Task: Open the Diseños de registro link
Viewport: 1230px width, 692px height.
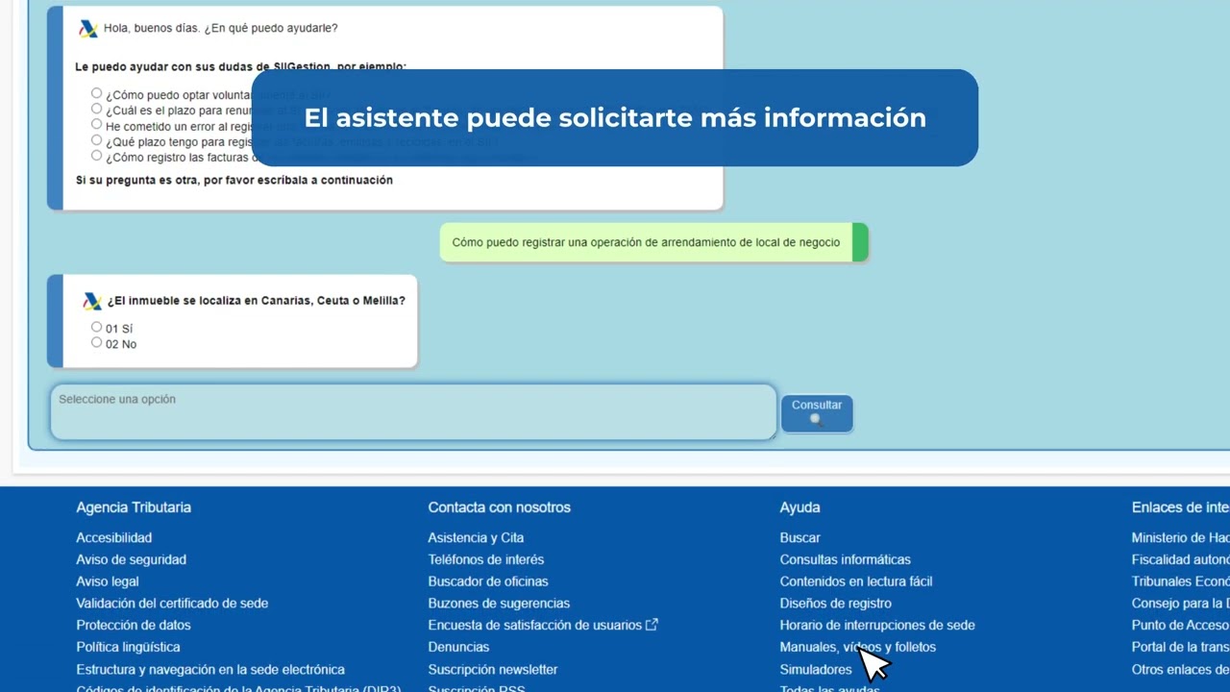Action: [836, 604]
